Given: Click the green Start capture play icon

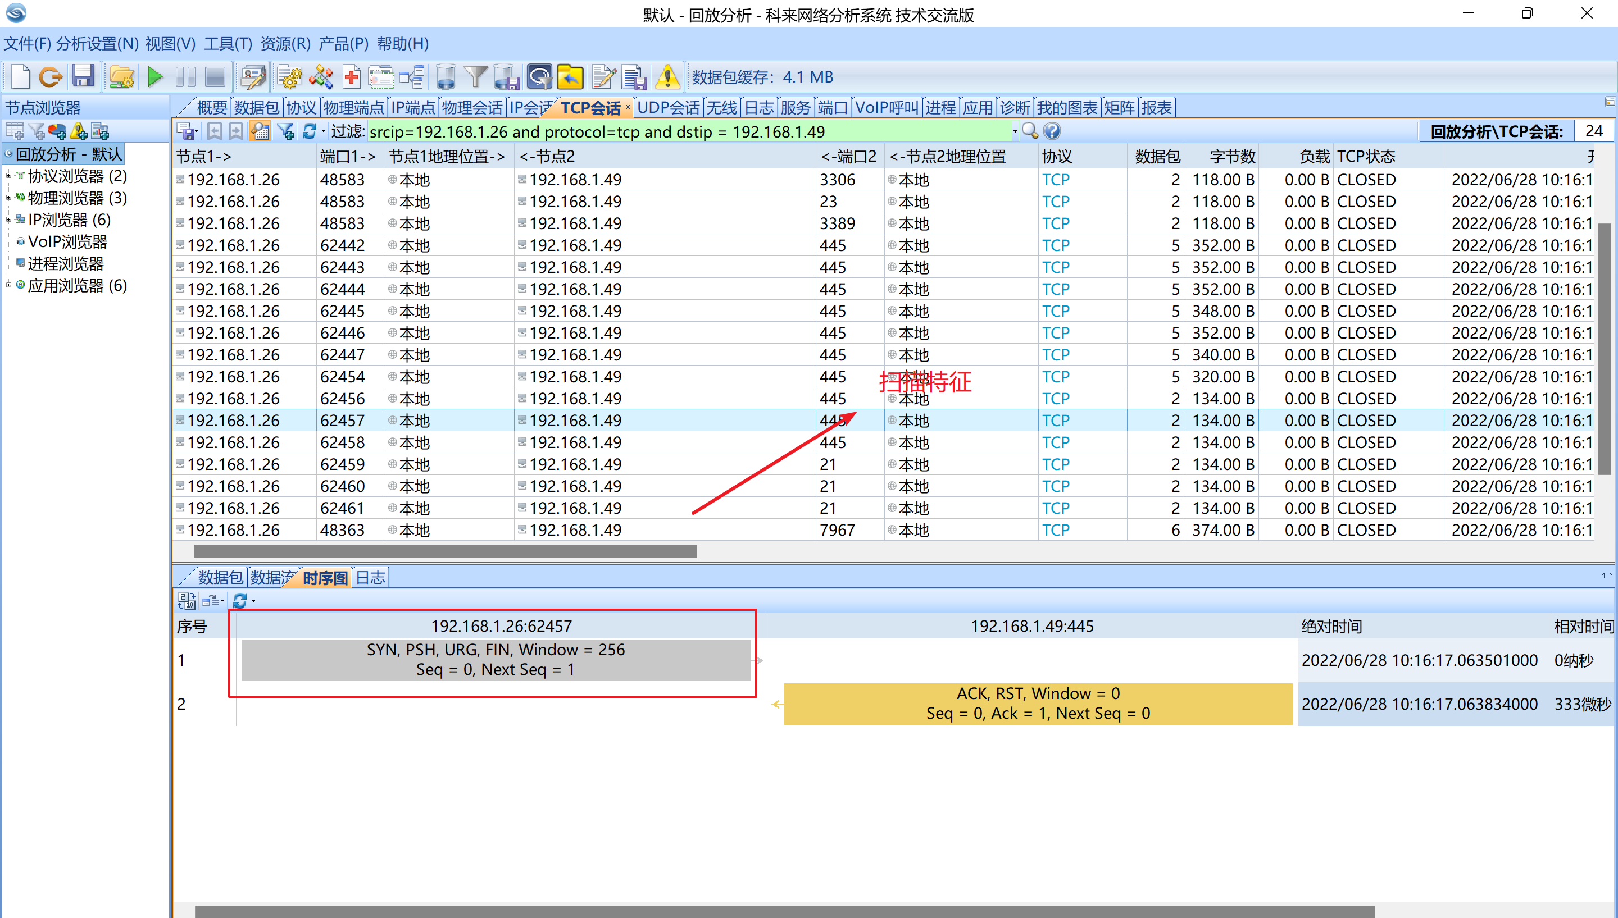Looking at the screenshot, I should pyautogui.click(x=154, y=77).
